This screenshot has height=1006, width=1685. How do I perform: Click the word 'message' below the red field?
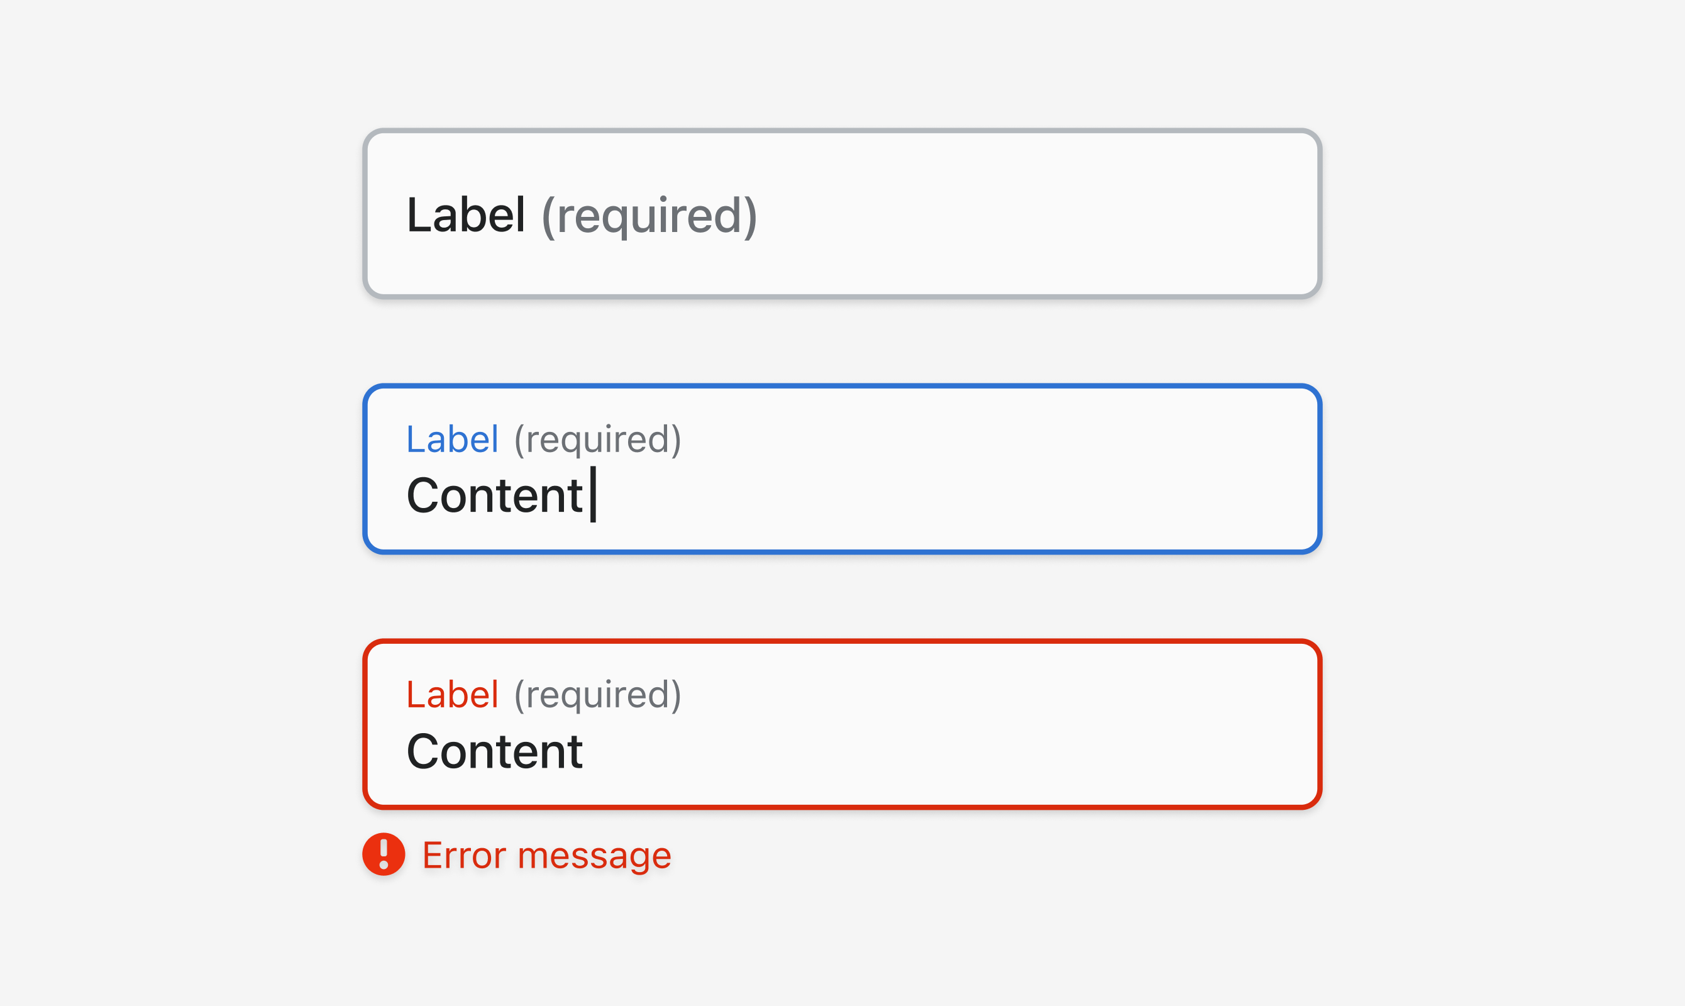pyautogui.click(x=594, y=858)
